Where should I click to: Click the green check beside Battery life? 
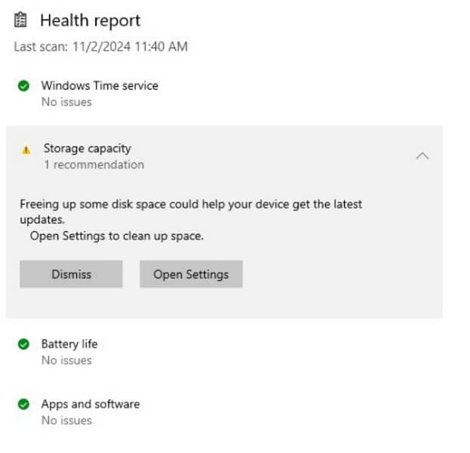pos(23,344)
